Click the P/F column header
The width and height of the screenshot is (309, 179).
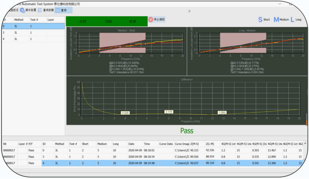[30, 144]
